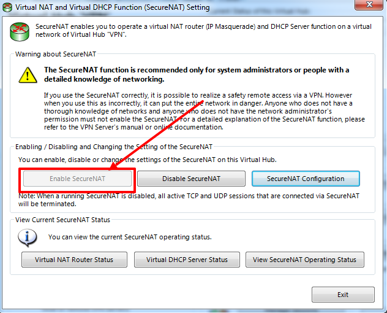Screen dimensions: 387x313
Task: Click "You can view the current SecureNAT" text
Action: pos(129,237)
